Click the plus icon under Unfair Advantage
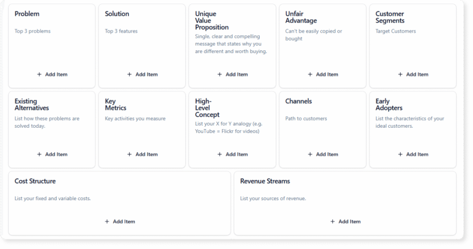 (x=310, y=74)
